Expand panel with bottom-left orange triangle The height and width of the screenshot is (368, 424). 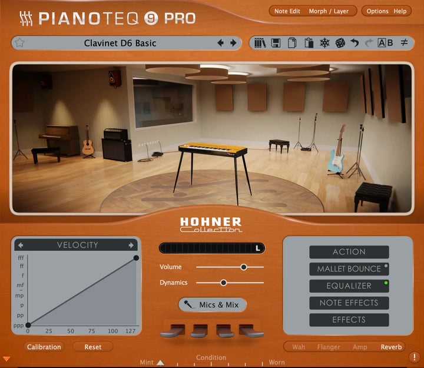6,359
